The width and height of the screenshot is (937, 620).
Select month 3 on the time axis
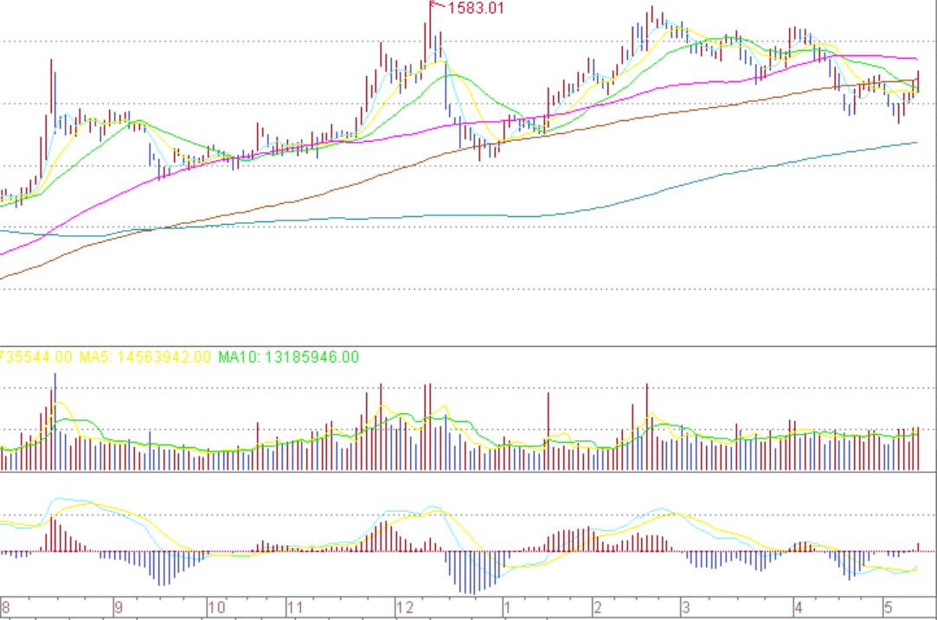point(685,608)
